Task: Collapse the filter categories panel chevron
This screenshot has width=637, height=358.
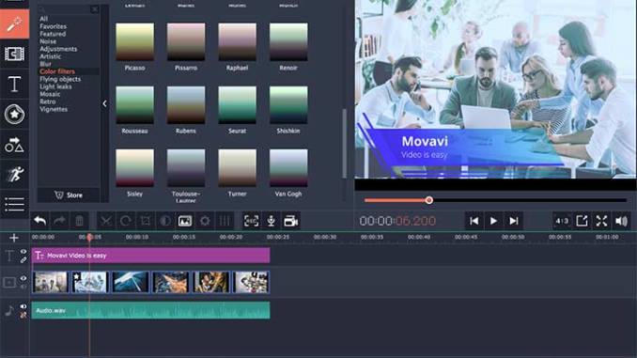Action: pos(105,103)
